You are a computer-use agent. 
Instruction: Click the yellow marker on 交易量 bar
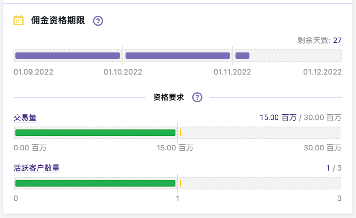pos(180,133)
